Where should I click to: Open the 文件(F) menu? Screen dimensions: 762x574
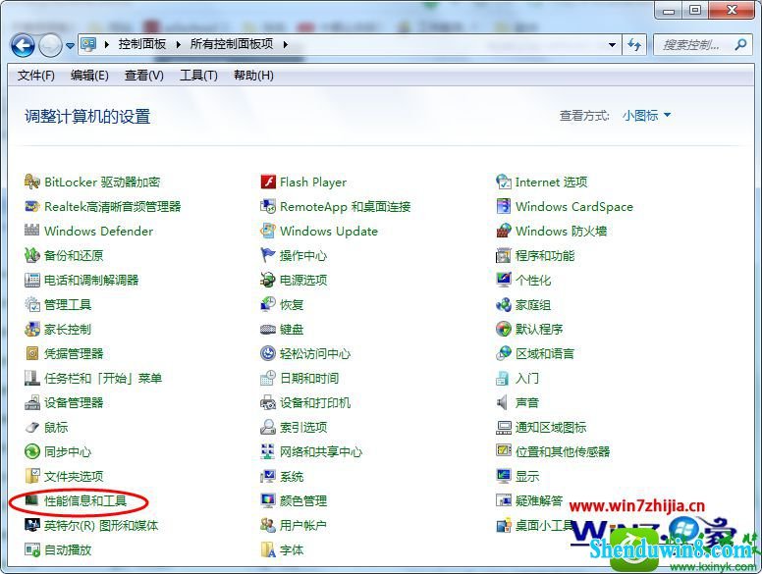[36, 76]
